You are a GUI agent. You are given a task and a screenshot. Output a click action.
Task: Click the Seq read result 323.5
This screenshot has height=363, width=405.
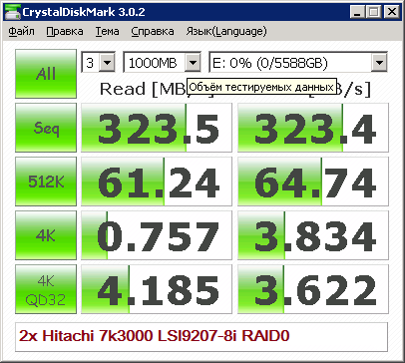click(157, 128)
